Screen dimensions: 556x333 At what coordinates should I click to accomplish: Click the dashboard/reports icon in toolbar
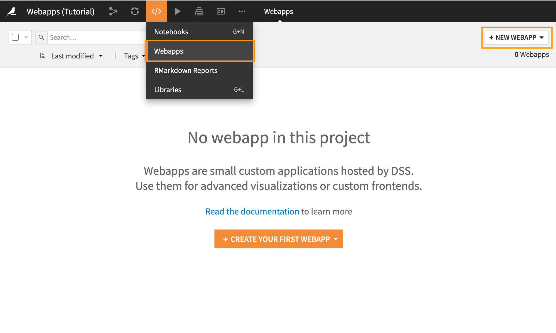coord(220,11)
